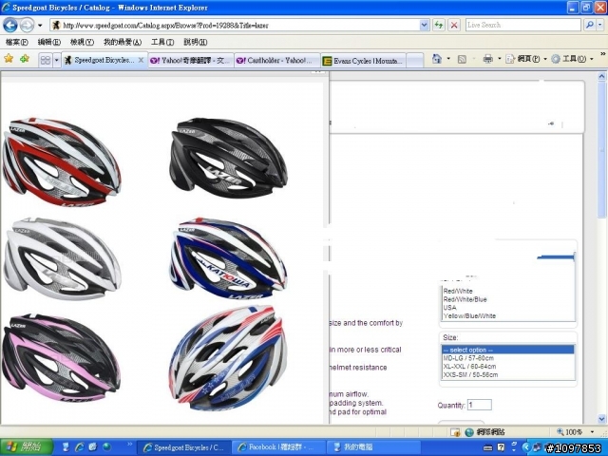Image resolution: width=608 pixels, height=456 pixels.
Task: Switch to 我的電腦 taskbar window
Action: 373,447
